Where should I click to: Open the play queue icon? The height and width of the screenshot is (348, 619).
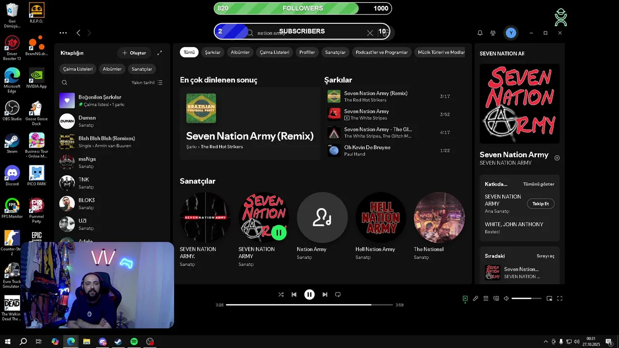point(486,299)
